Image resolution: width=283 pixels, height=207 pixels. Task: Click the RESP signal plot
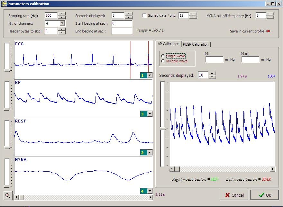point(83,137)
